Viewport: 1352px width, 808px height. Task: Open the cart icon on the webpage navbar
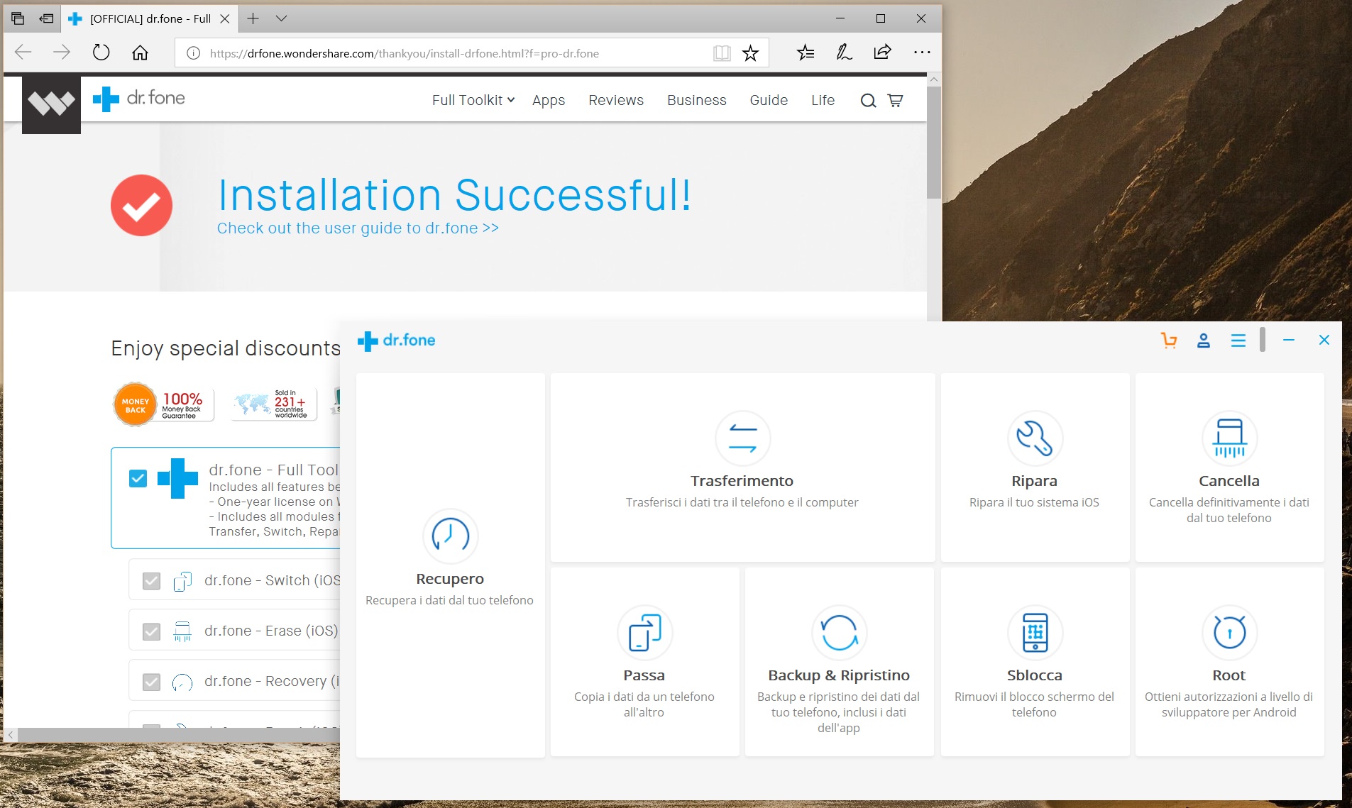(896, 101)
